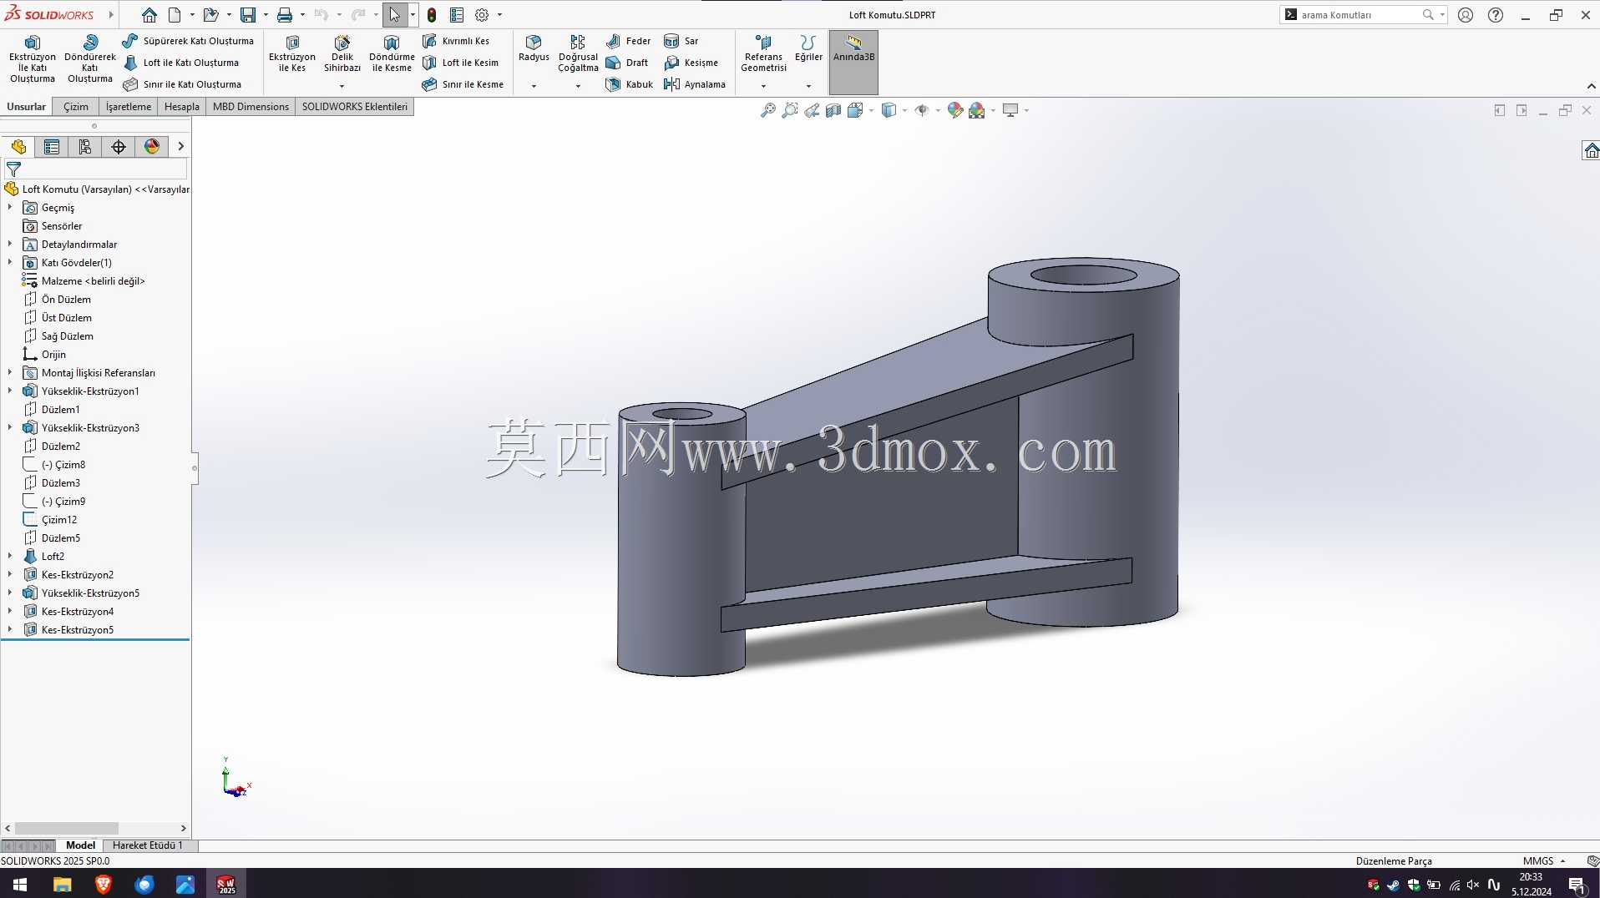Open Referans Geometrisi tool
The width and height of the screenshot is (1600, 898).
coord(763,54)
